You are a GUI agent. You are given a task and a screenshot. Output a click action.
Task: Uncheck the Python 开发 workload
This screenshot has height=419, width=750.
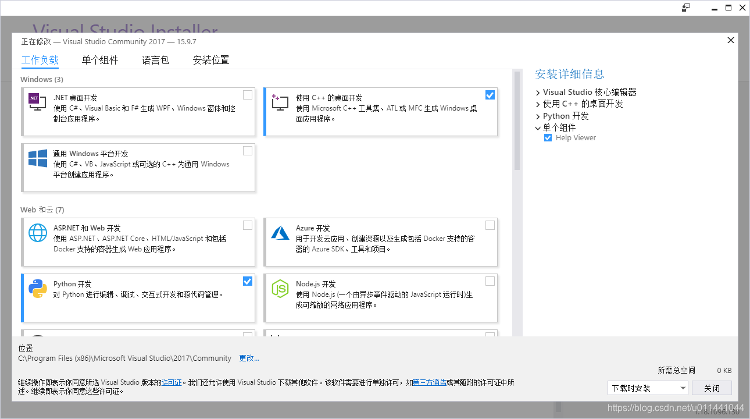248,281
